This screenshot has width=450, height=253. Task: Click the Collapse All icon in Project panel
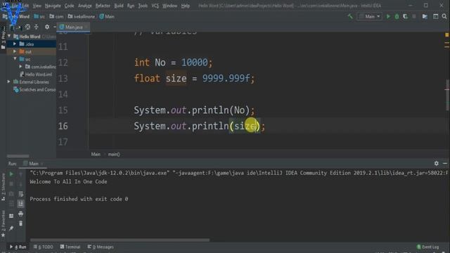tap(36, 27)
